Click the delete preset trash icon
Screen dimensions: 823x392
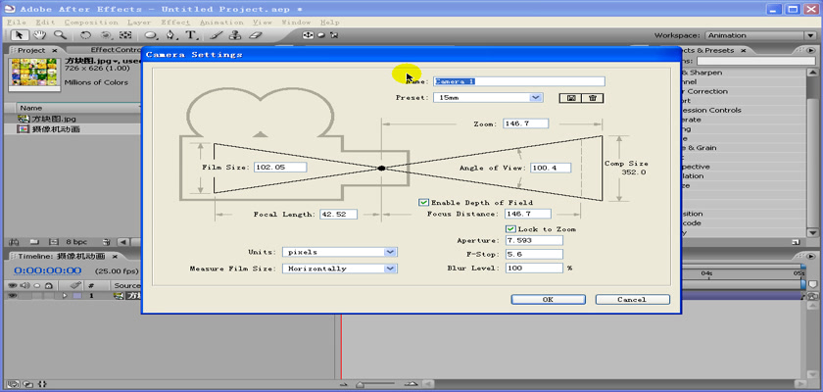(x=593, y=98)
